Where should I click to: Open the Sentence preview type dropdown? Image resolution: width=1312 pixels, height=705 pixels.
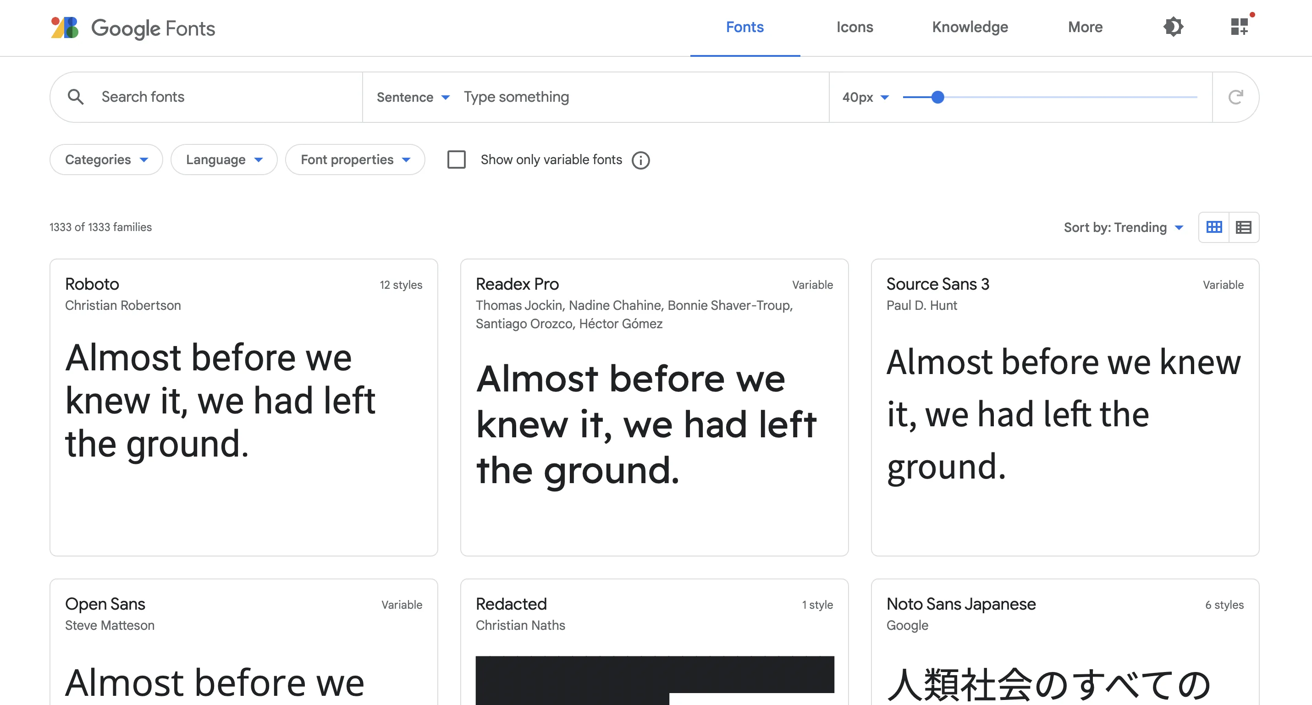413,97
